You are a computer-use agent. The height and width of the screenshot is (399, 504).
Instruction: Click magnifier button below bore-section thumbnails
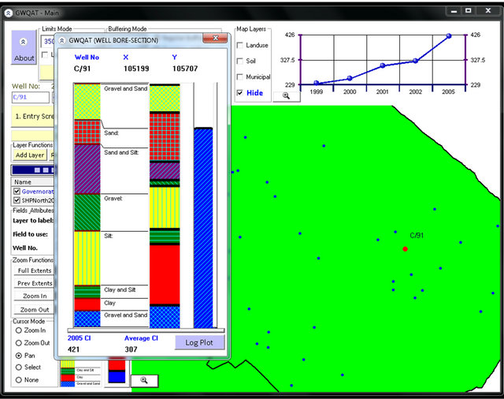pyautogui.click(x=144, y=380)
